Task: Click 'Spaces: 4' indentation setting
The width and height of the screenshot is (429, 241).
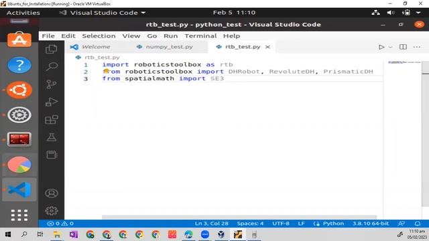Action: [250, 224]
